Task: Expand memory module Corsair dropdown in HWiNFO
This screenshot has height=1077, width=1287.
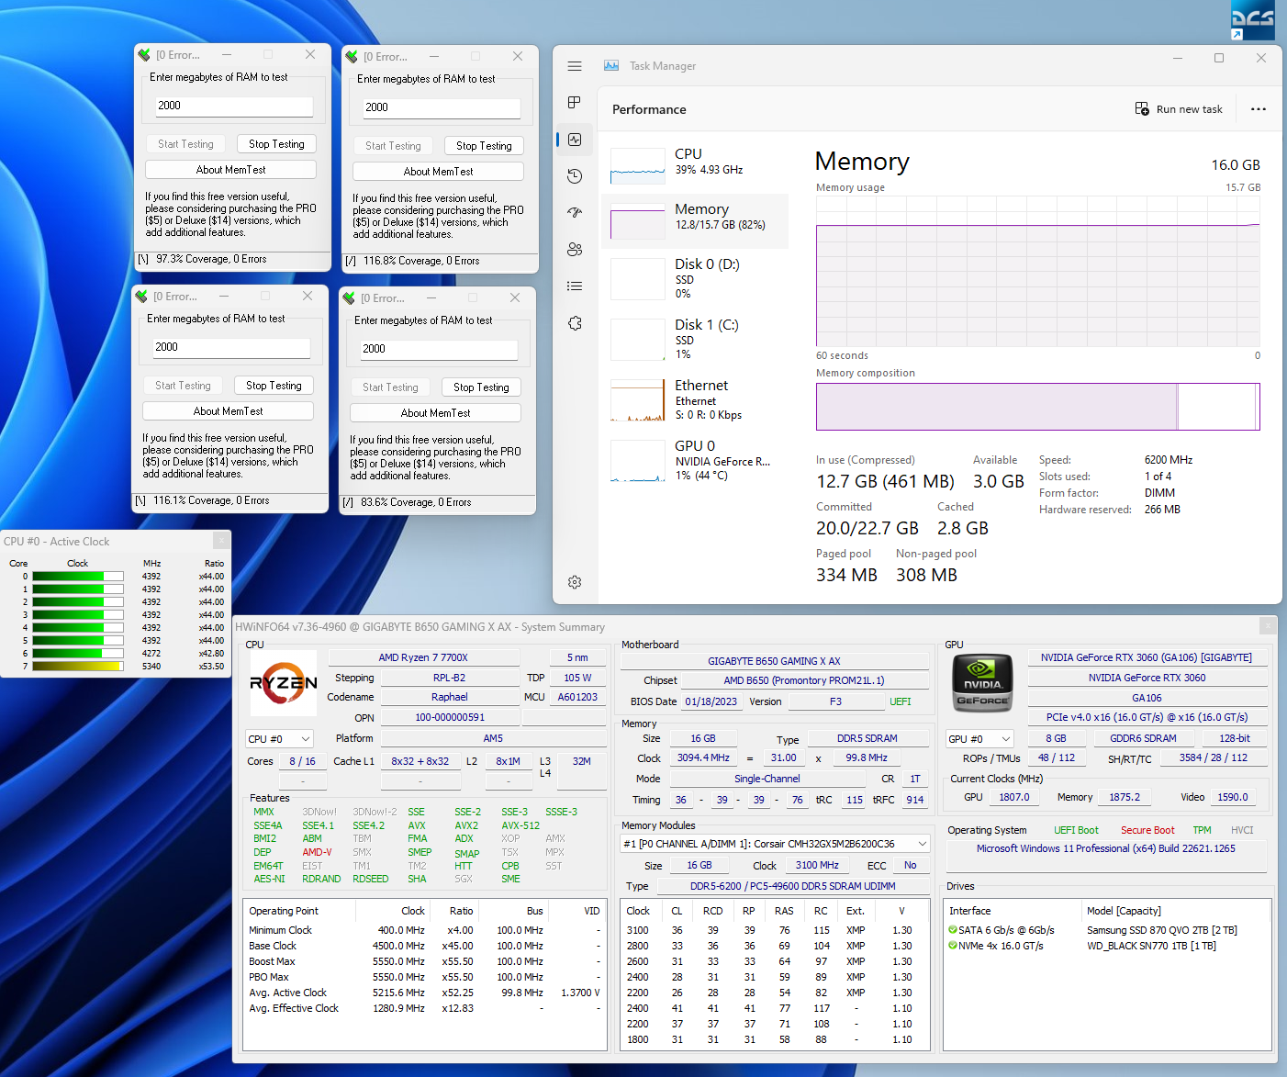Action: coord(776,844)
